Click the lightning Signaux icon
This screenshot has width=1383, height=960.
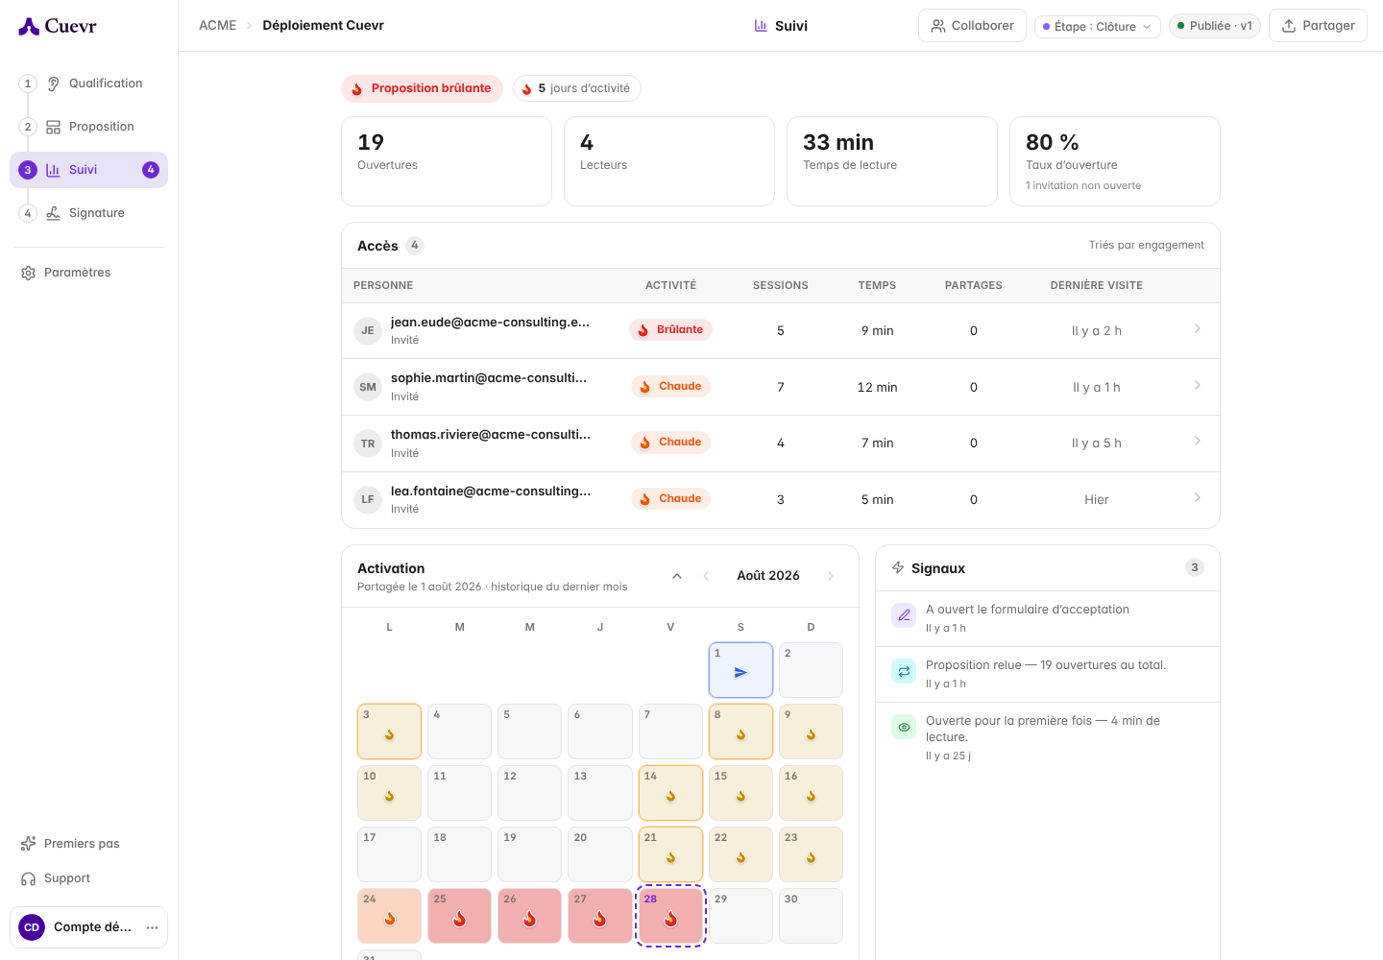[x=898, y=567]
